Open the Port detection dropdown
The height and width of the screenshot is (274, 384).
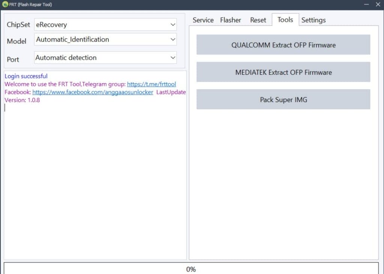coord(173,58)
